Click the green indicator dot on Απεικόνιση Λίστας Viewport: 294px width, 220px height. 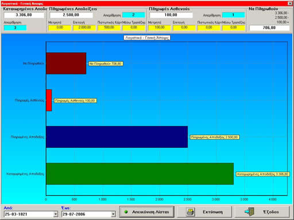point(126,212)
